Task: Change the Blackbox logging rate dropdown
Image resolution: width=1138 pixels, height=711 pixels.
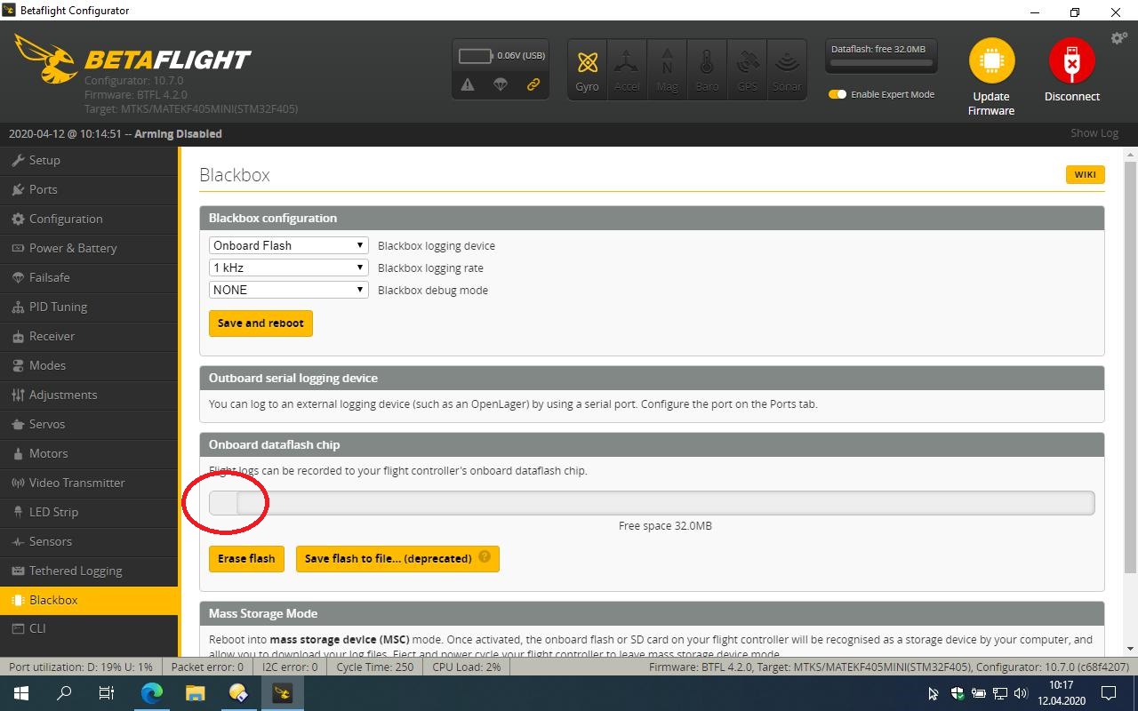Action: (x=287, y=267)
